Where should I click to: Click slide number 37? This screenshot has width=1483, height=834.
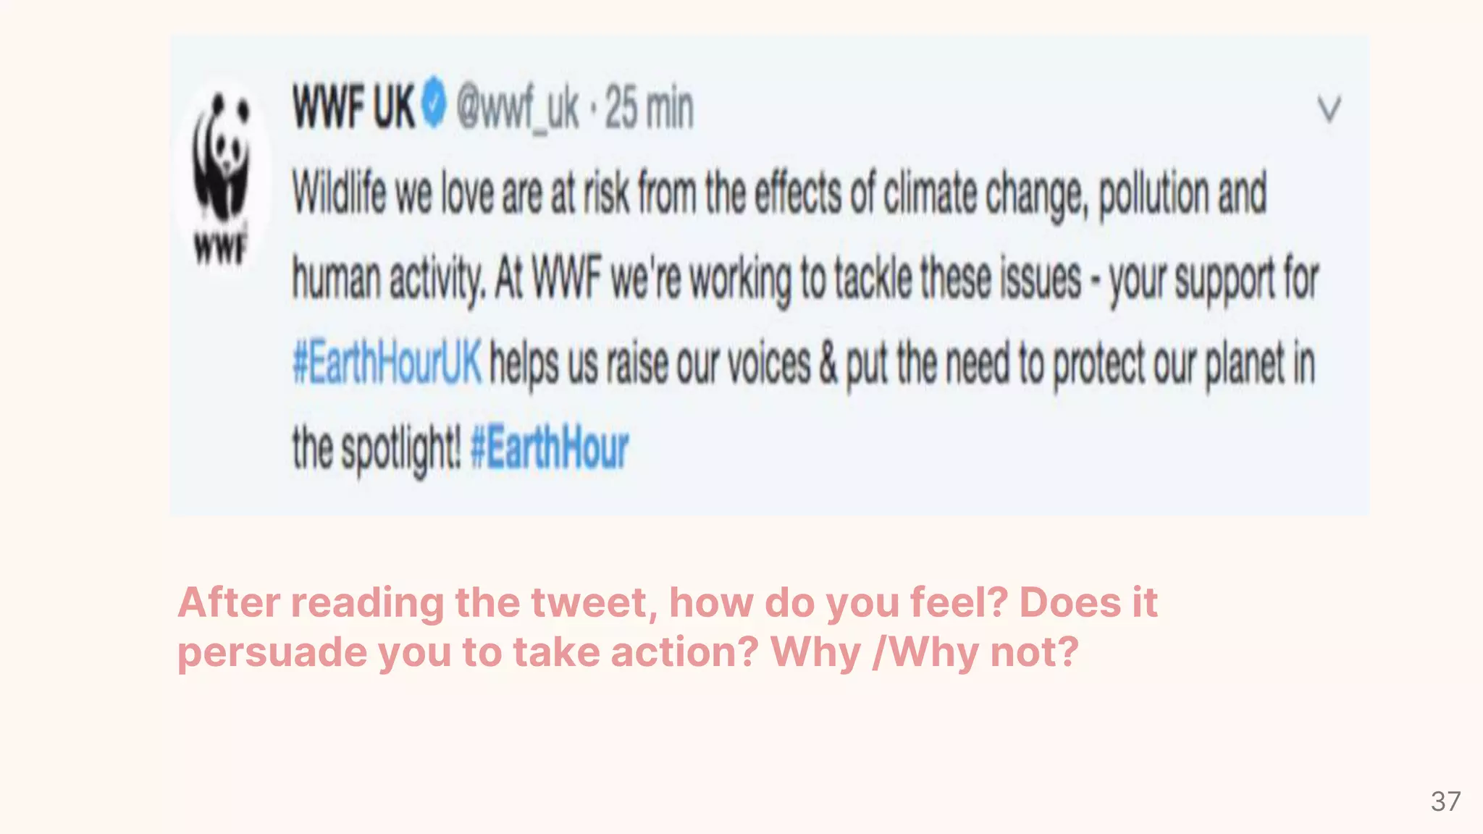coord(1445,801)
